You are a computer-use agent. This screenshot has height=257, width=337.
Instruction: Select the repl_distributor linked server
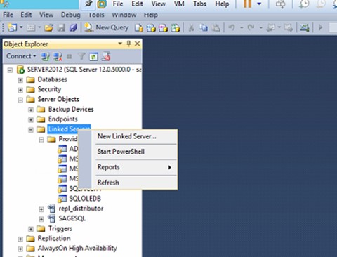[81, 209]
